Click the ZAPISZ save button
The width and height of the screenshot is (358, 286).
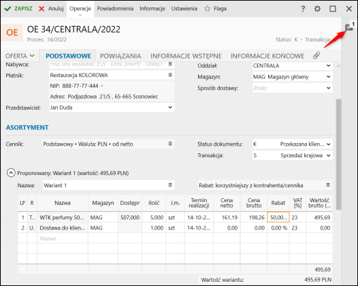pos(18,9)
